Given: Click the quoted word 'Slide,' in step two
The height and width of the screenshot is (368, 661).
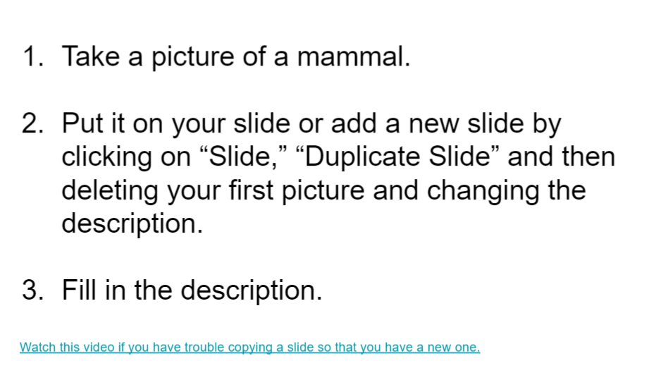Looking at the screenshot, I should click(x=242, y=157).
